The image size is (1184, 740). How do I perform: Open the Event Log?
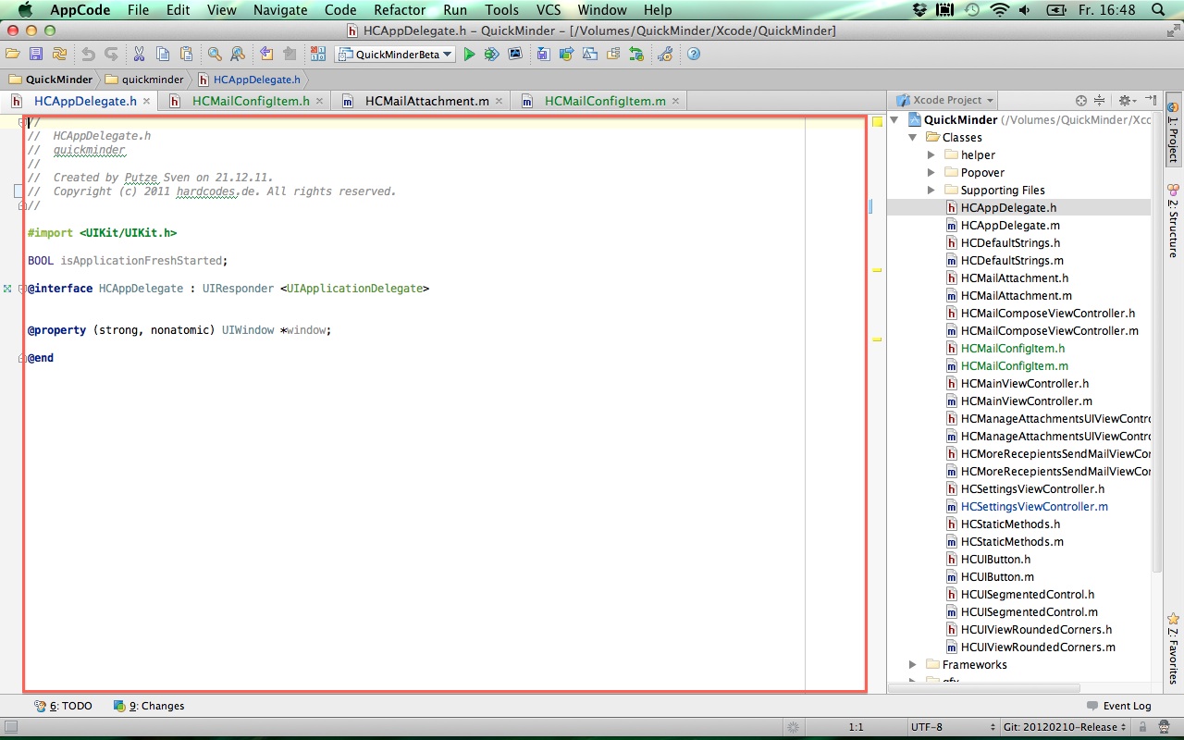[x=1119, y=706]
